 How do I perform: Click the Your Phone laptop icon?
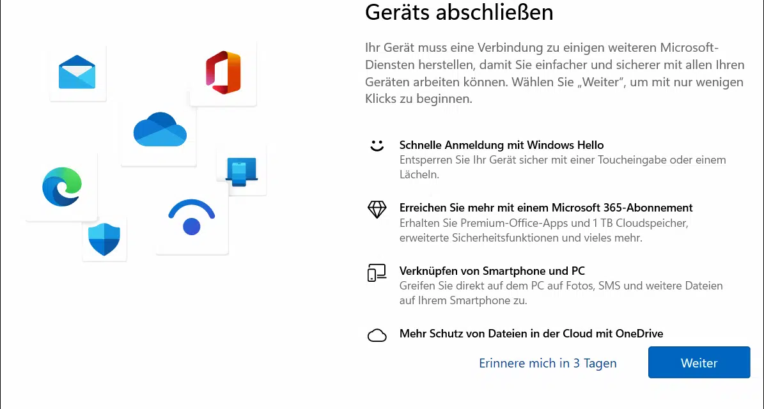point(242,171)
